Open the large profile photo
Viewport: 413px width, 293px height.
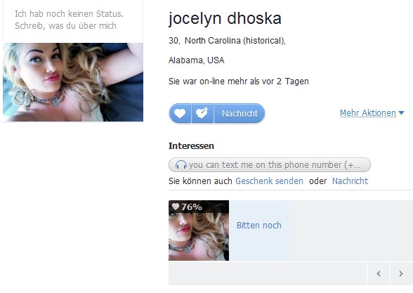click(73, 82)
